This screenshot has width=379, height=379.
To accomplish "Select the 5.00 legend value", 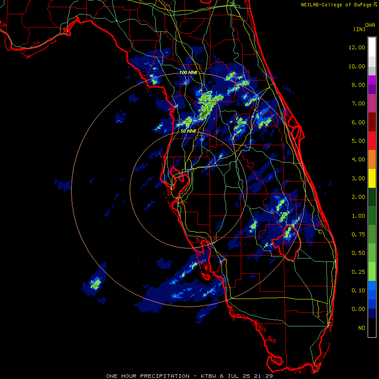I will point(358,141).
